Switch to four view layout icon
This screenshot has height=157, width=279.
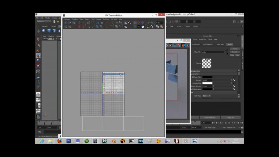(x=38, y=100)
